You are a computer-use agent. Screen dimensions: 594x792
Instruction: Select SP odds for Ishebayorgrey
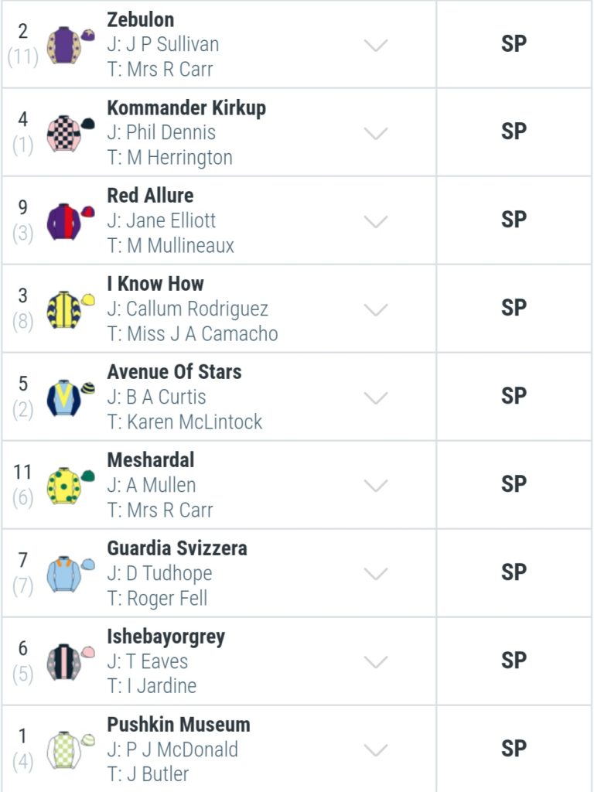click(514, 661)
